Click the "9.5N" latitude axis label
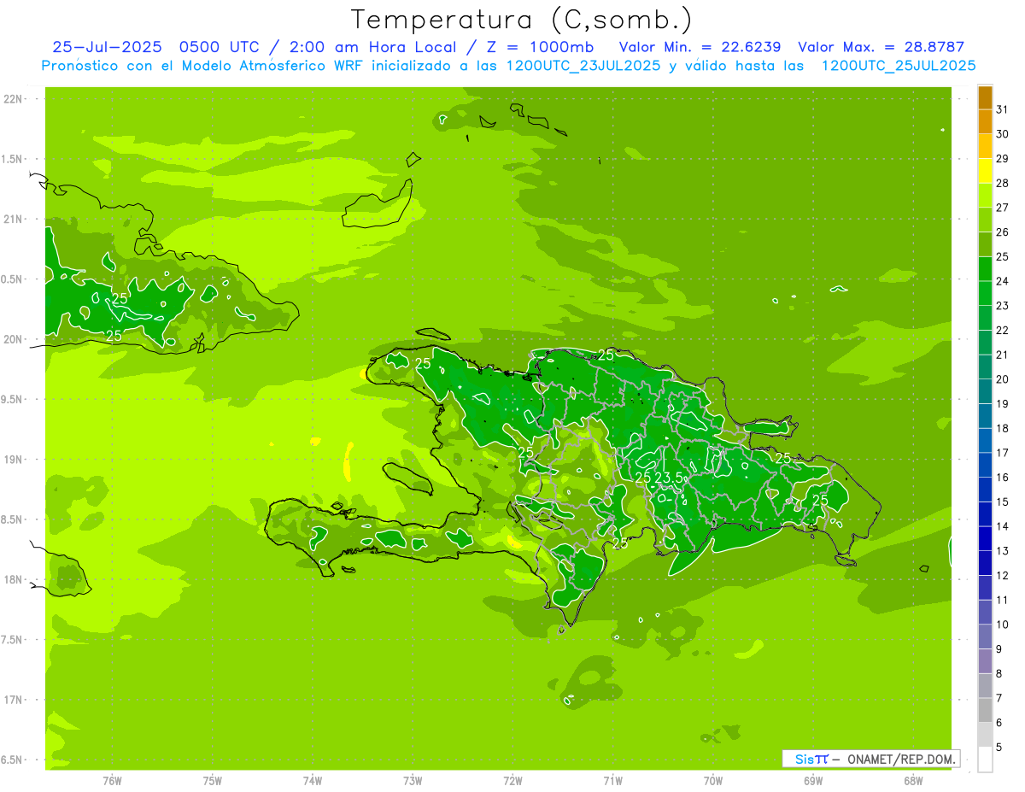Viewport: 1025px width, 792px height. 13,399
